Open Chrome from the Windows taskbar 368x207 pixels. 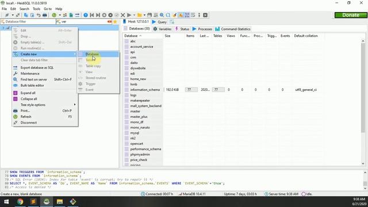[x=20, y=202]
